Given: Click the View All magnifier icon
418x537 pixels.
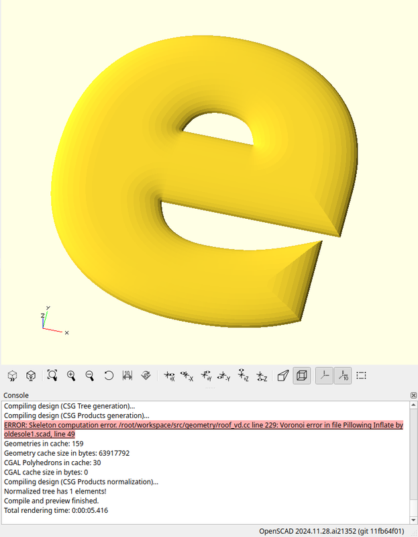Looking at the screenshot, I should click(x=52, y=375).
